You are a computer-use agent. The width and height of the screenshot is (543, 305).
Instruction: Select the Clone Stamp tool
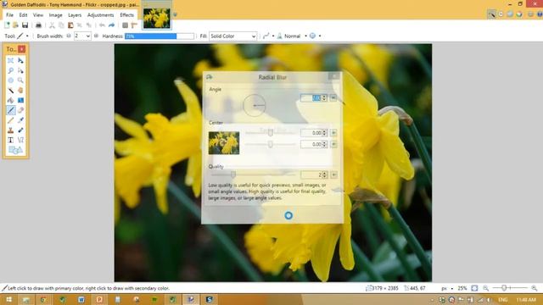click(11, 130)
